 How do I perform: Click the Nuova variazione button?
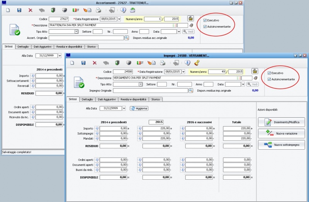click(282, 134)
